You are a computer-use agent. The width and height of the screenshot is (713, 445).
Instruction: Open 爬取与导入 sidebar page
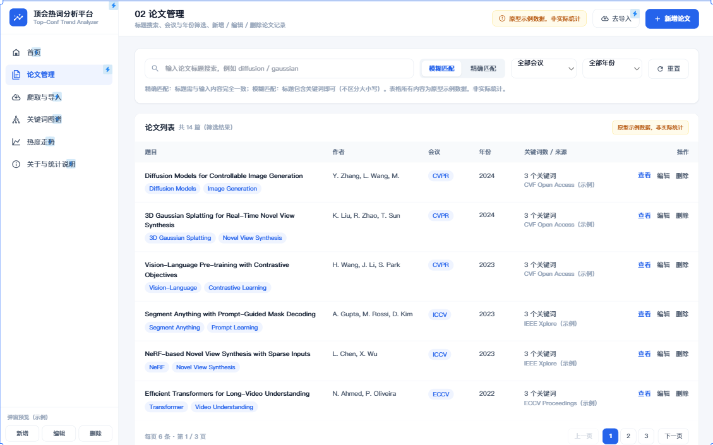point(59,97)
